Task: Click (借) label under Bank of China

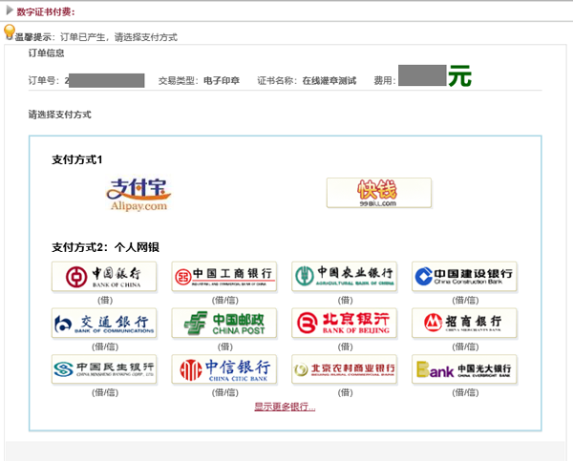Action: coord(105,301)
